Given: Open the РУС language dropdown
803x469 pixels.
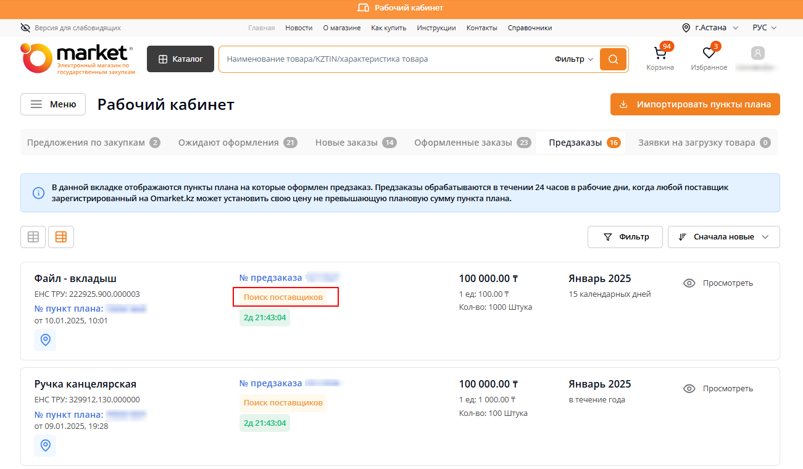Looking at the screenshot, I should [x=764, y=28].
